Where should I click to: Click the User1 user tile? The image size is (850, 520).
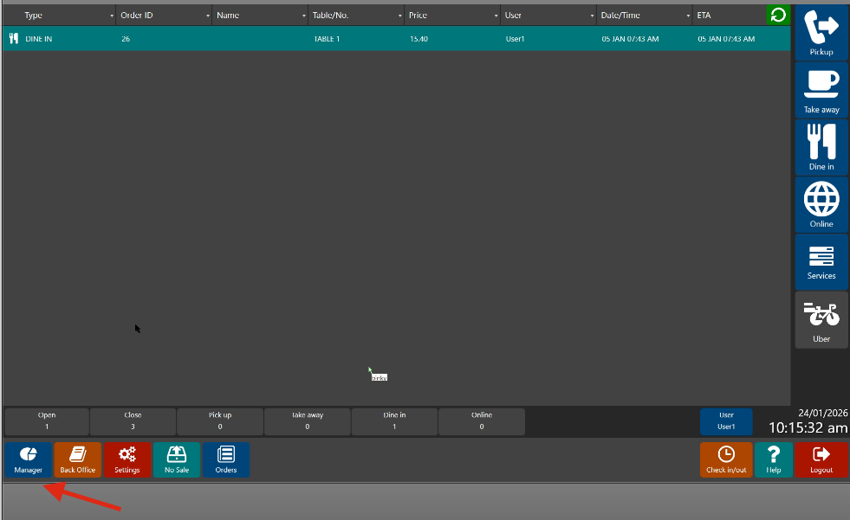[726, 421]
